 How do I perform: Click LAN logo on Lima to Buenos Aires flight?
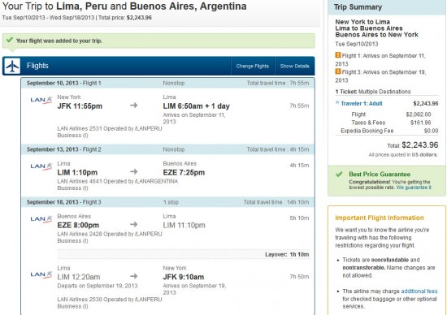pyautogui.click(x=41, y=166)
